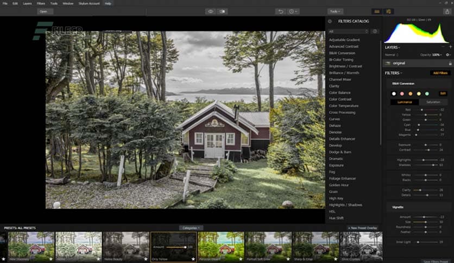Screen dimensions: 454x263
Task: Select the Portrait Soft Glow preset thumbnail
Action: [268, 247]
